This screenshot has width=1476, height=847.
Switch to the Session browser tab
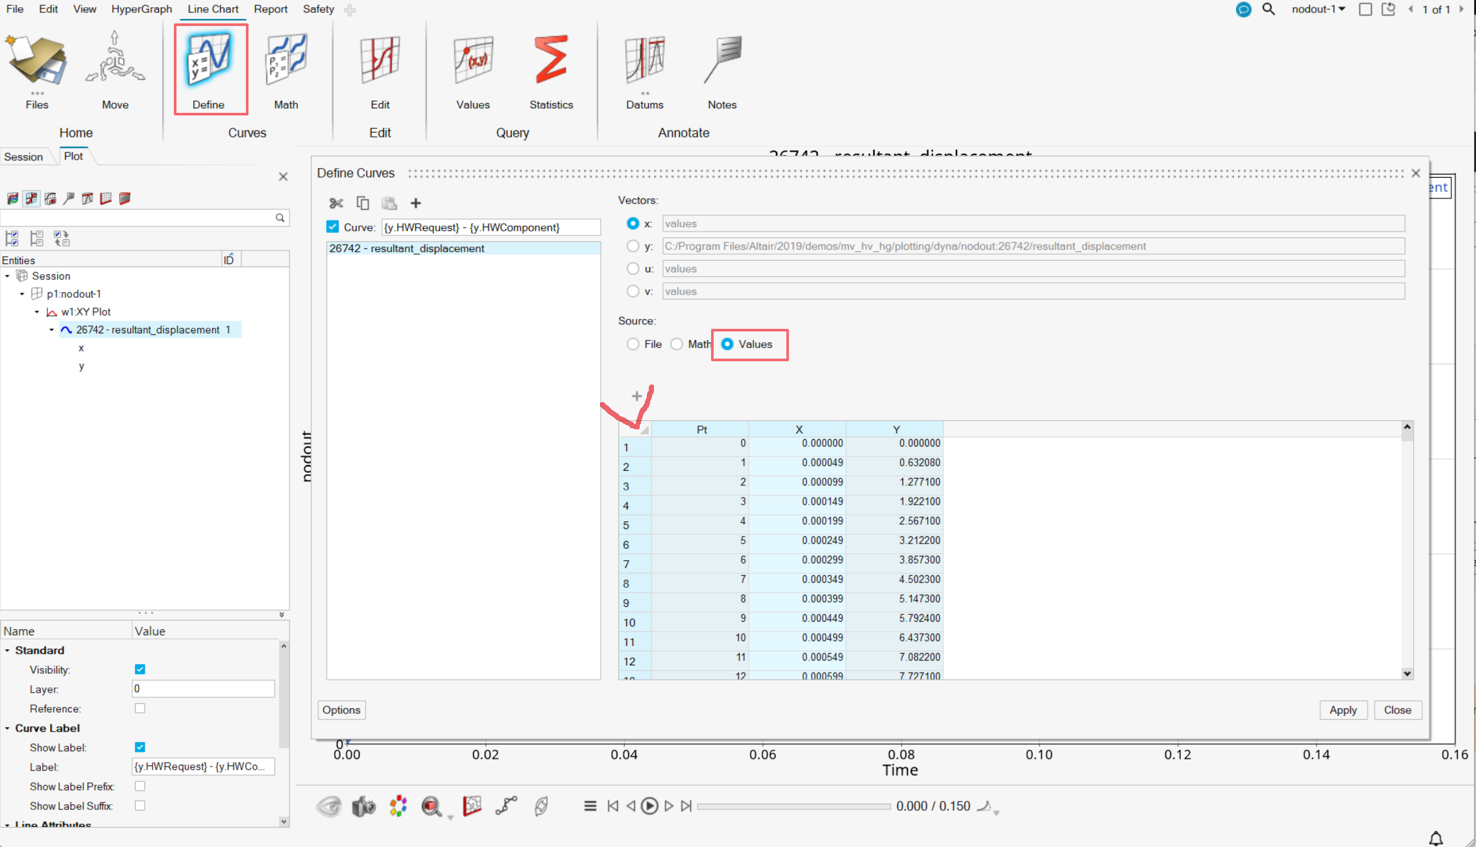click(x=23, y=157)
